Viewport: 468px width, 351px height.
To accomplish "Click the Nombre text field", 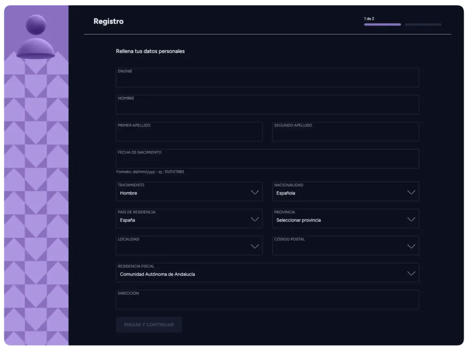I will coord(267,105).
